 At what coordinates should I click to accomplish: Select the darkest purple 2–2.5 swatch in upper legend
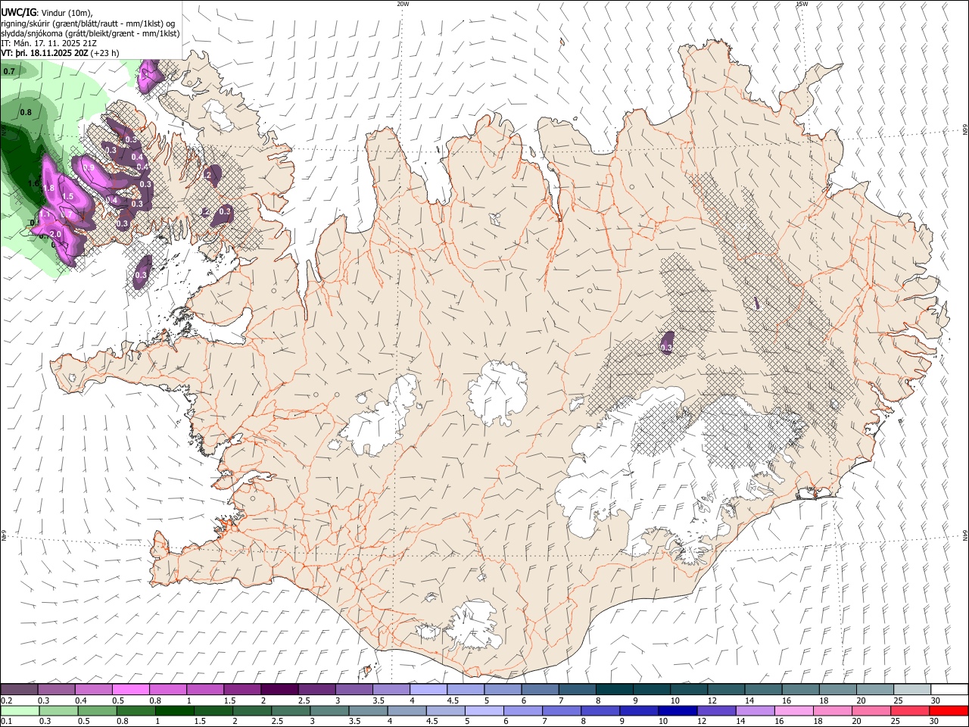[x=279, y=689]
